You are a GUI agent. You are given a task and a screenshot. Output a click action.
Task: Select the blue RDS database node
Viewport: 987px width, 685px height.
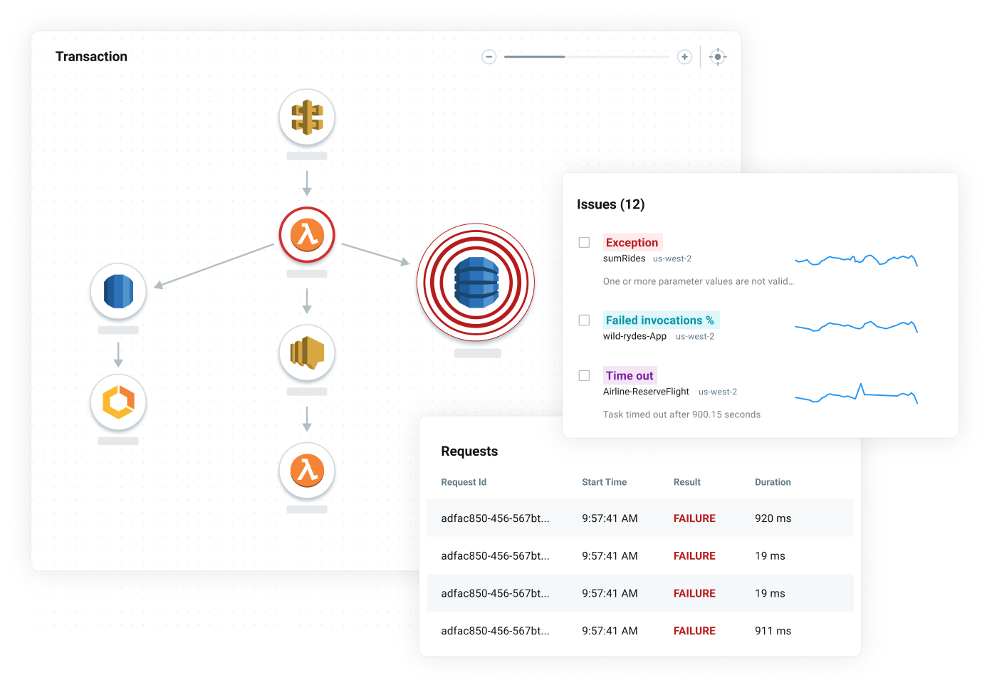(x=118, y=291)
